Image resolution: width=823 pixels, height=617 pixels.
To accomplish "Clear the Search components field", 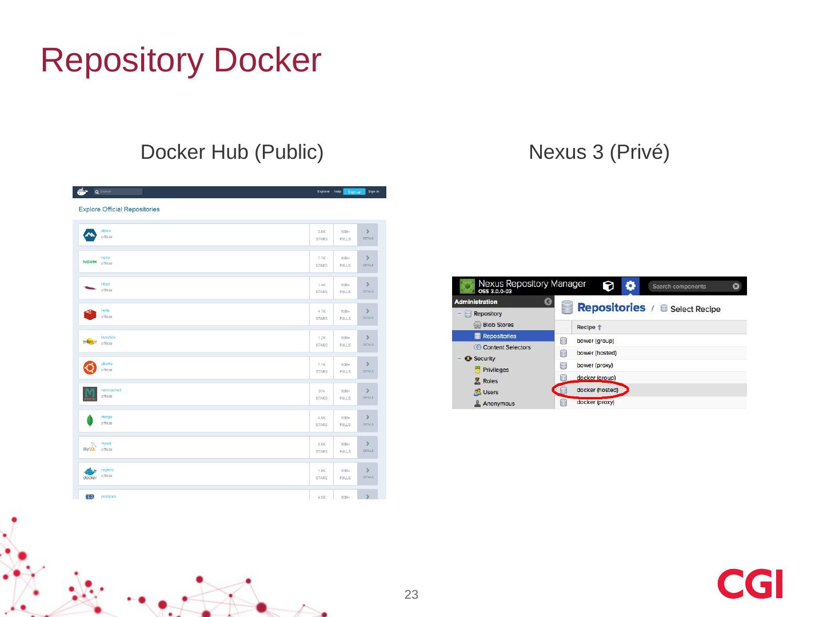I will point(736,286).
